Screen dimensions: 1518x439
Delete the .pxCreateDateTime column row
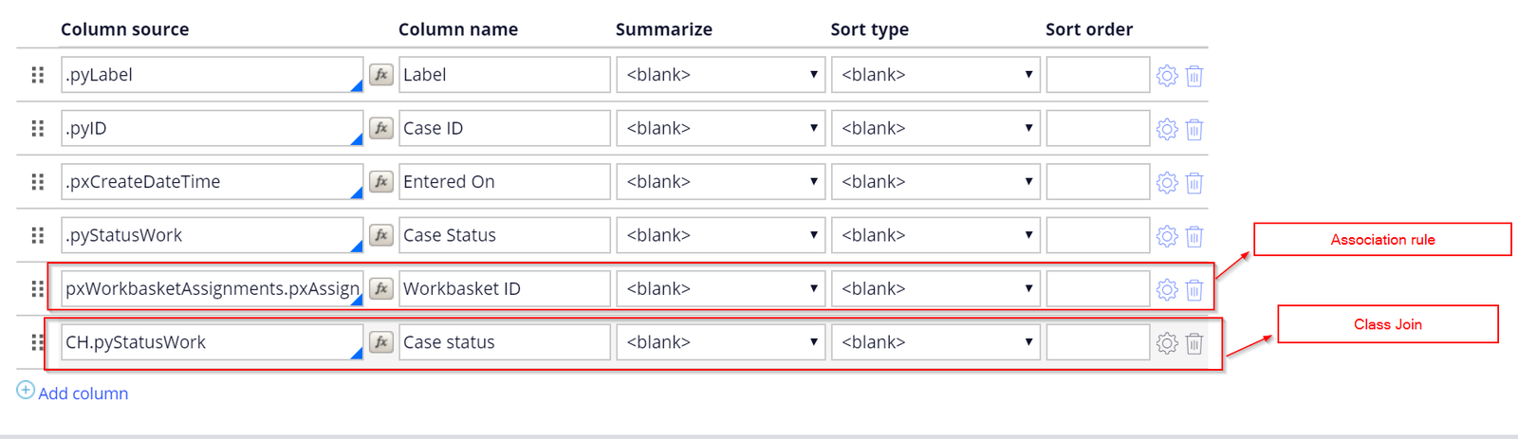click(1194, 183)
